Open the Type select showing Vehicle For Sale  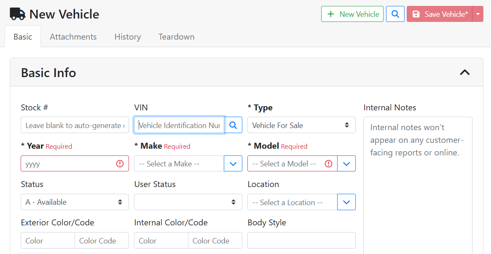pos(301,125)
